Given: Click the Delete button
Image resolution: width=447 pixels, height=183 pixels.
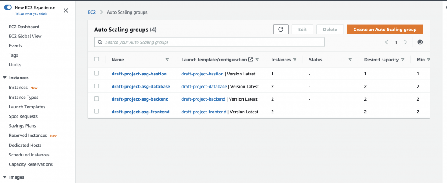Looking at the screenshot, I should [x=330, y=29].
